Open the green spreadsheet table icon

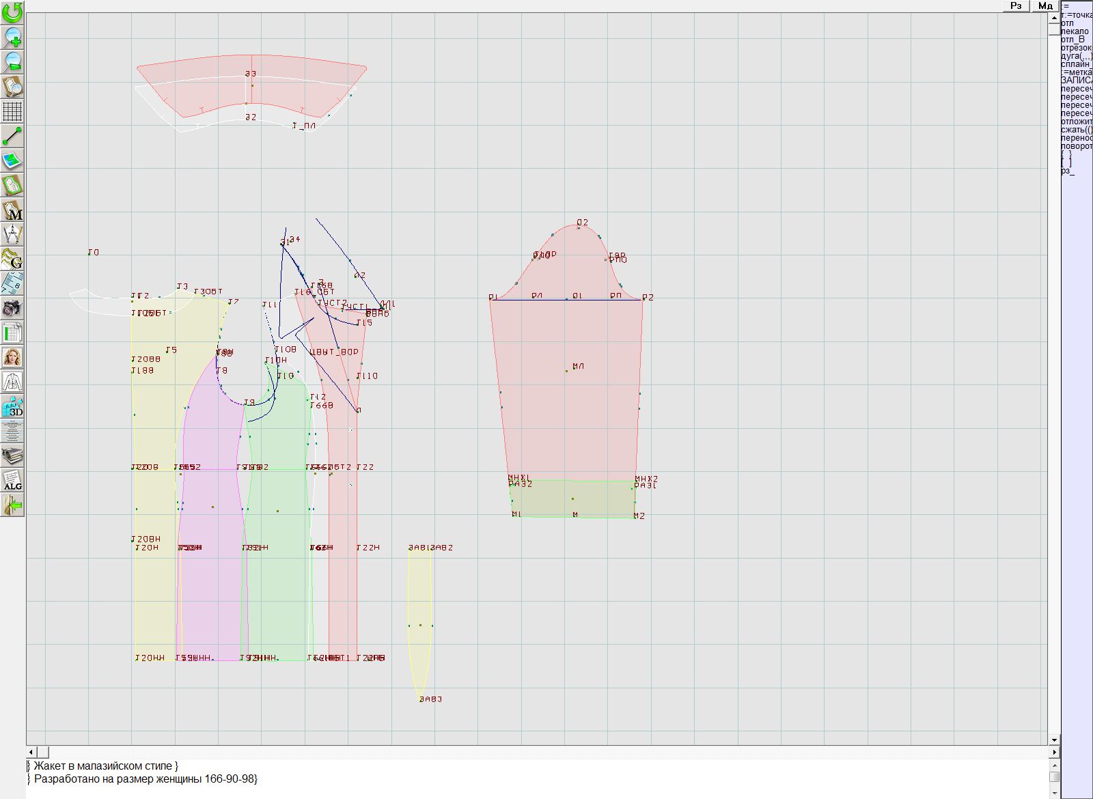pos(12,333)
